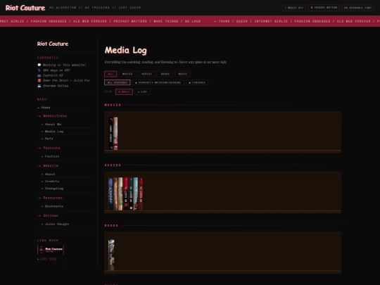This screenshot has height=285, width=380.
Task: Open the Credits page
Action: point(52,182)
